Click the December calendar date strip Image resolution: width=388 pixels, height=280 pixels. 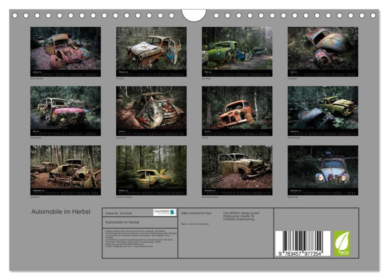click(x=323, y=192)
